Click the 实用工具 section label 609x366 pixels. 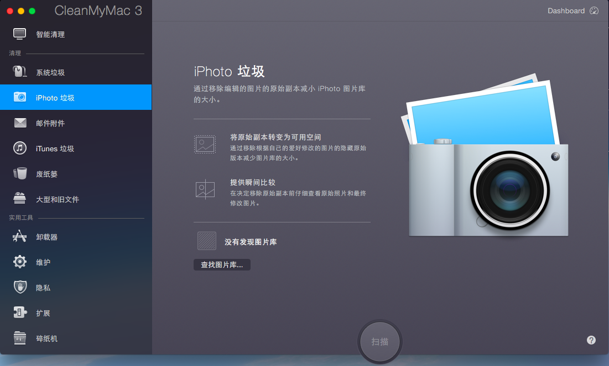21,218
